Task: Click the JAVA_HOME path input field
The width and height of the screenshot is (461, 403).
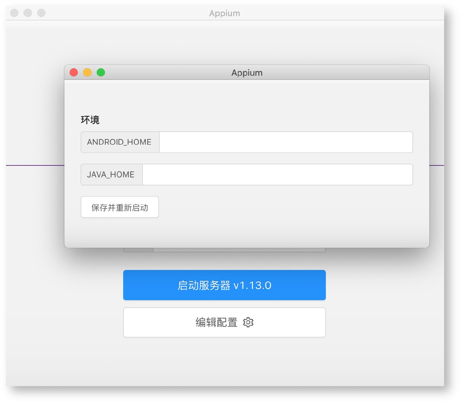Action: pyautogui.click(x=277, y=175)
